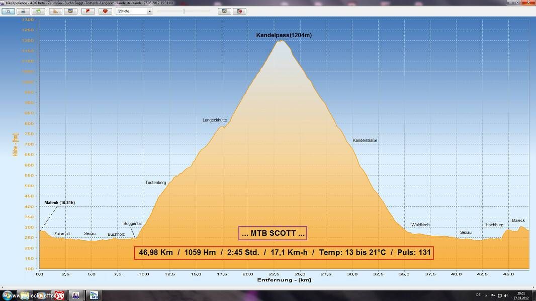Click the Kandelpass(1204m) peak label
Screen dimensions: 536x301
pyautogui.click(x=284, y=35)
